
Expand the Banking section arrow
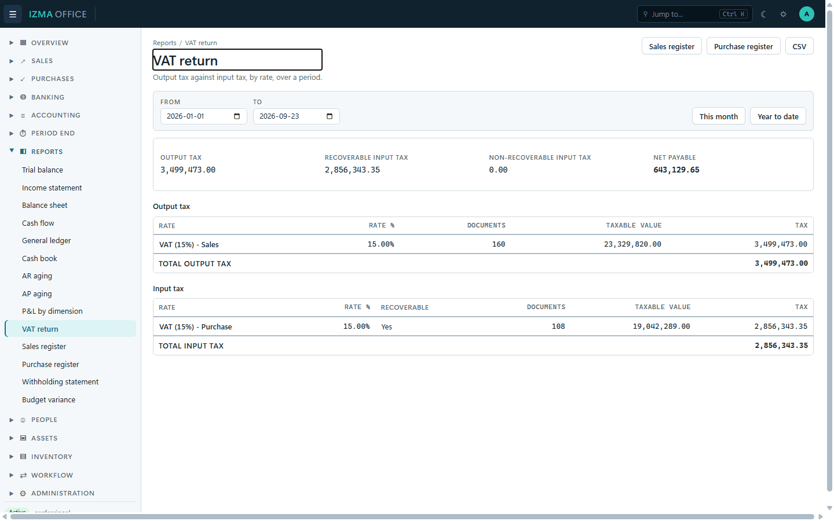click(x=11, y=97)
